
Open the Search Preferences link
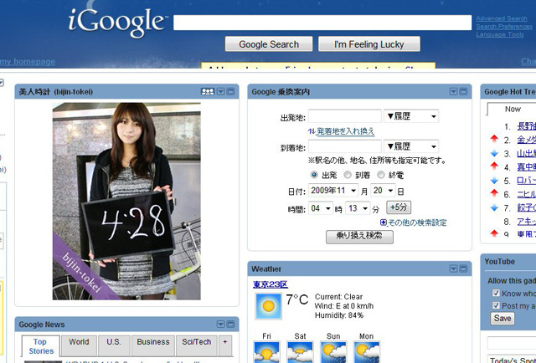[504, 27]
